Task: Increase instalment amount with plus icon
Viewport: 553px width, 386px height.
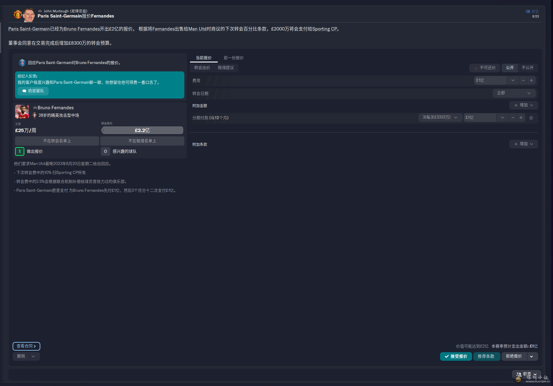Action: pyautogui.click(x=521, y=118)
